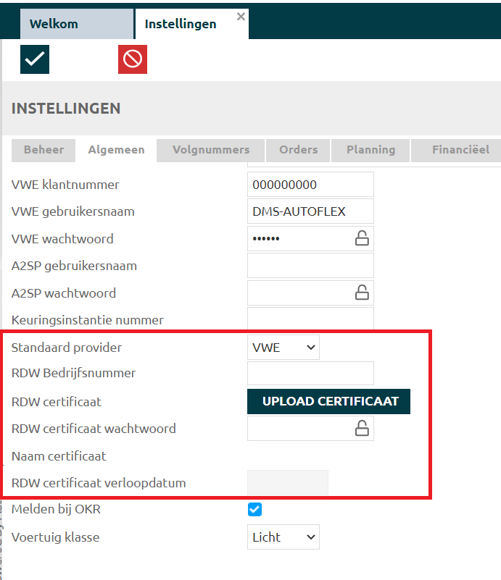This screenshot has width=501, height=580.
Task: Switch to the Financieel tab
Action: 460,150
